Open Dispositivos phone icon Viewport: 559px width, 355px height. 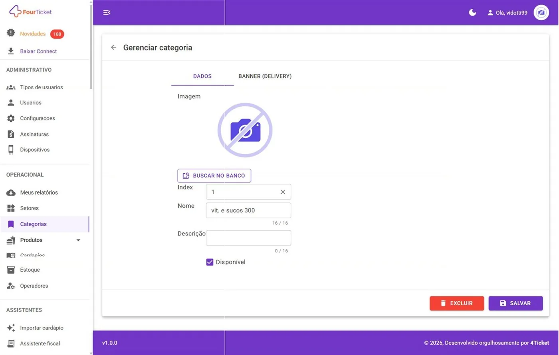[x=11, y=150]
